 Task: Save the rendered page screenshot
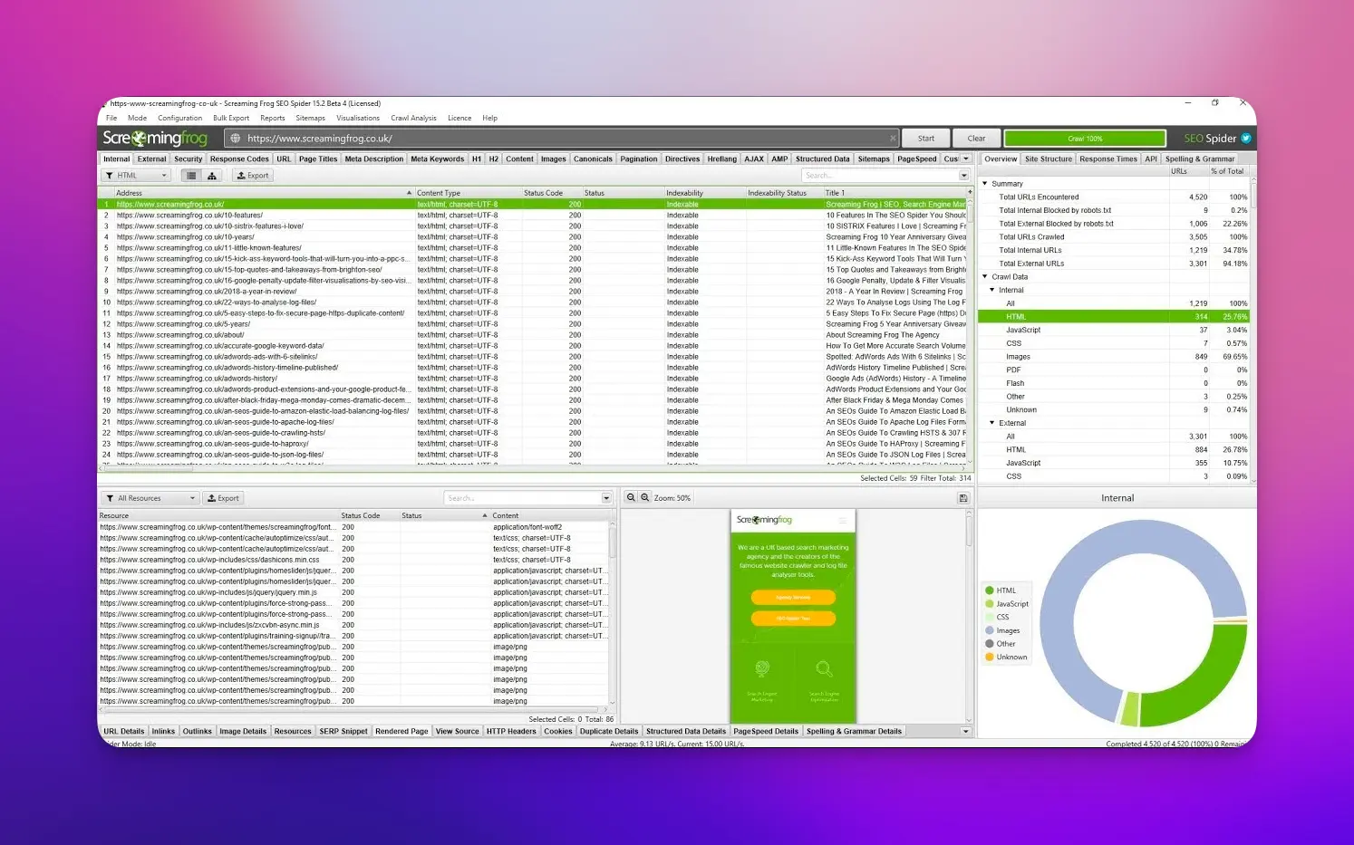[962, 498]
